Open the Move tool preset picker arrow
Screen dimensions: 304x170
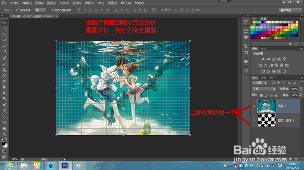(x=11, y=10)
